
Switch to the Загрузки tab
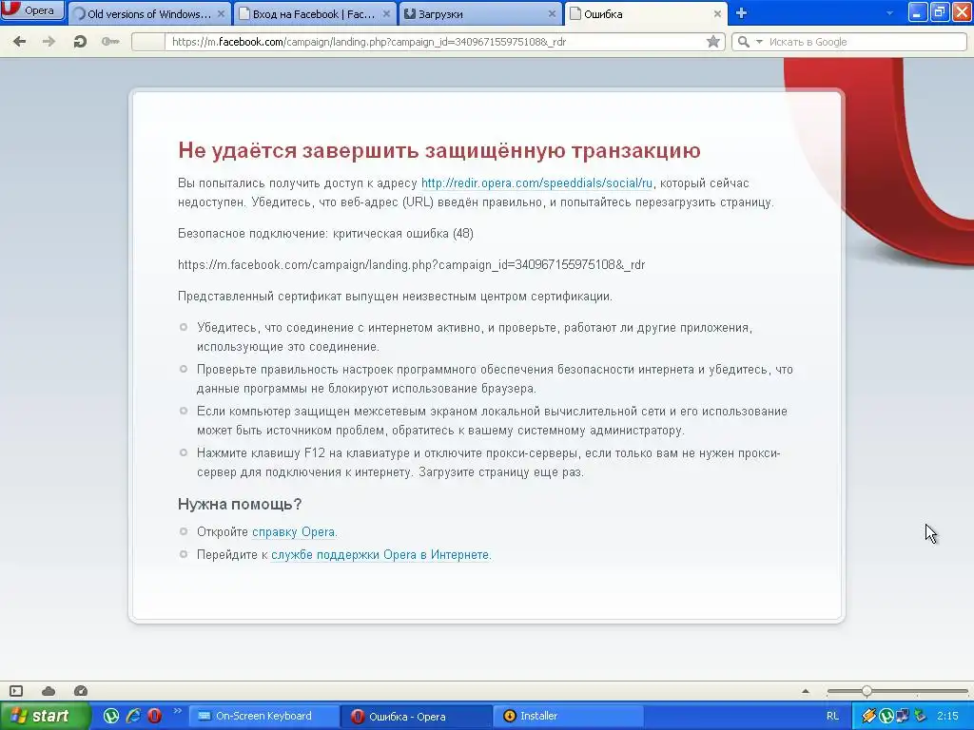coord(480,13)
